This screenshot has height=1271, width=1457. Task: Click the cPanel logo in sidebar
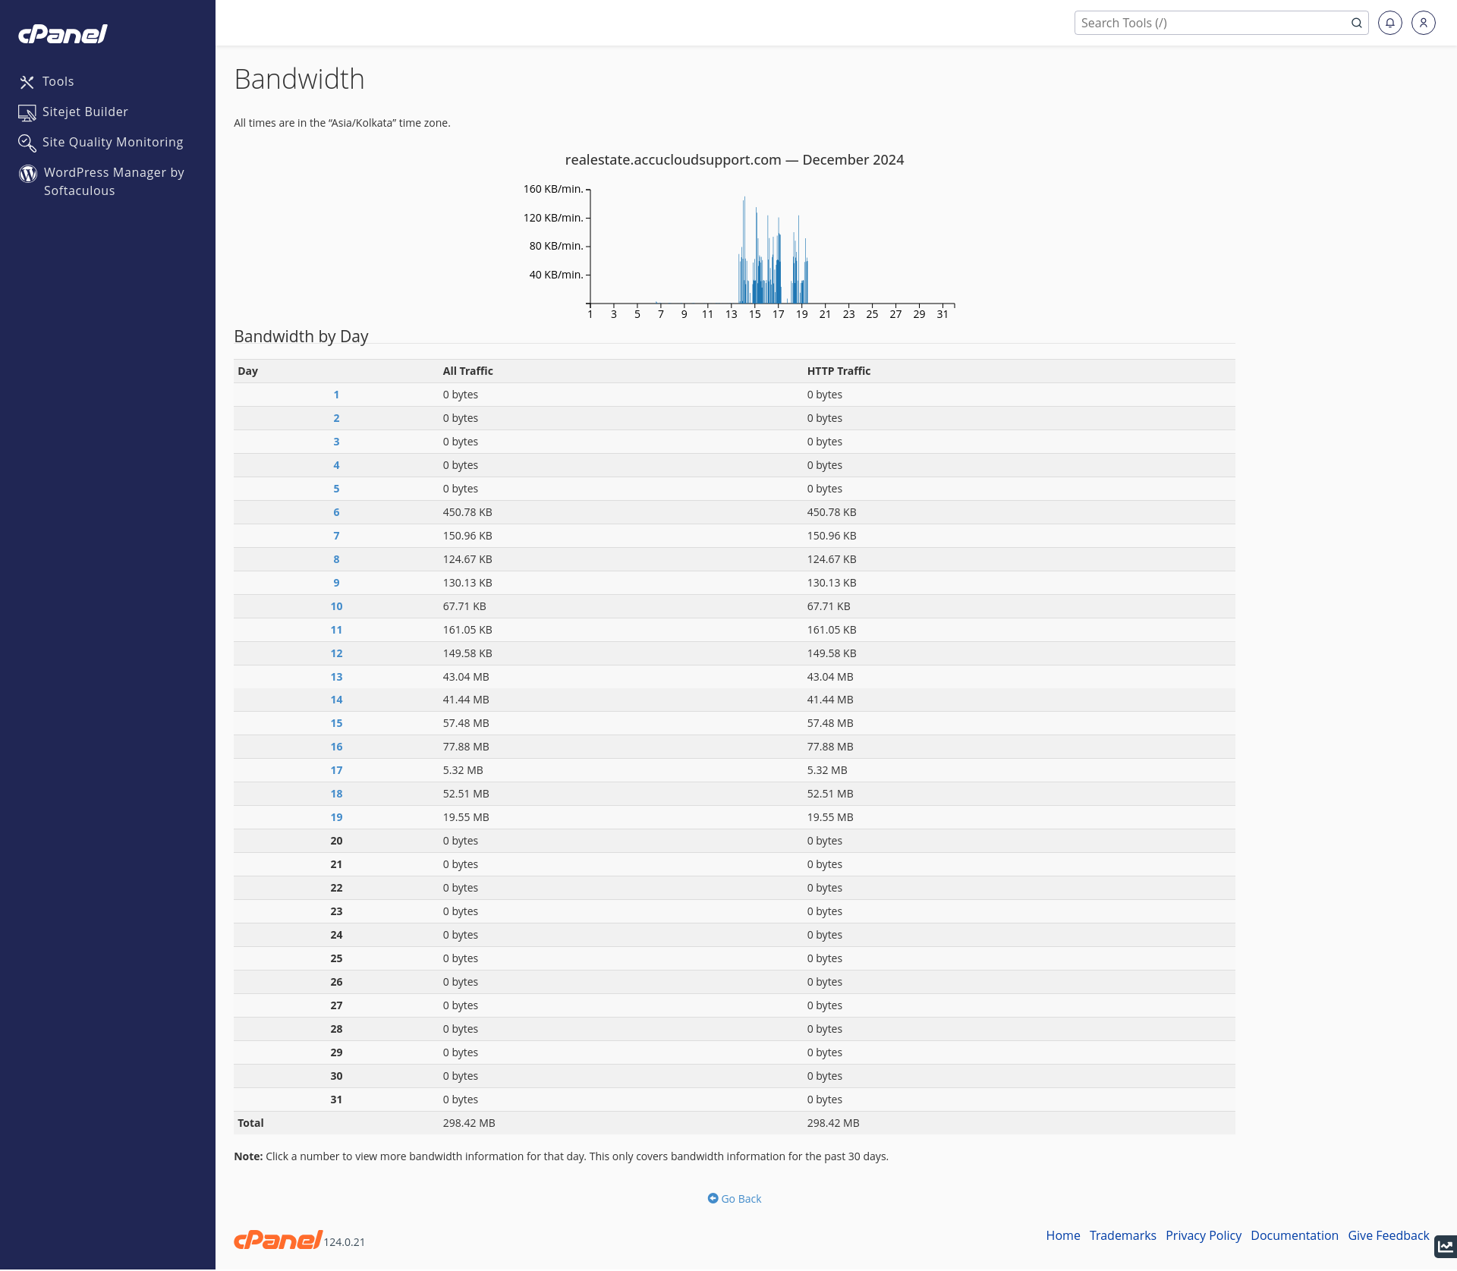63,34
